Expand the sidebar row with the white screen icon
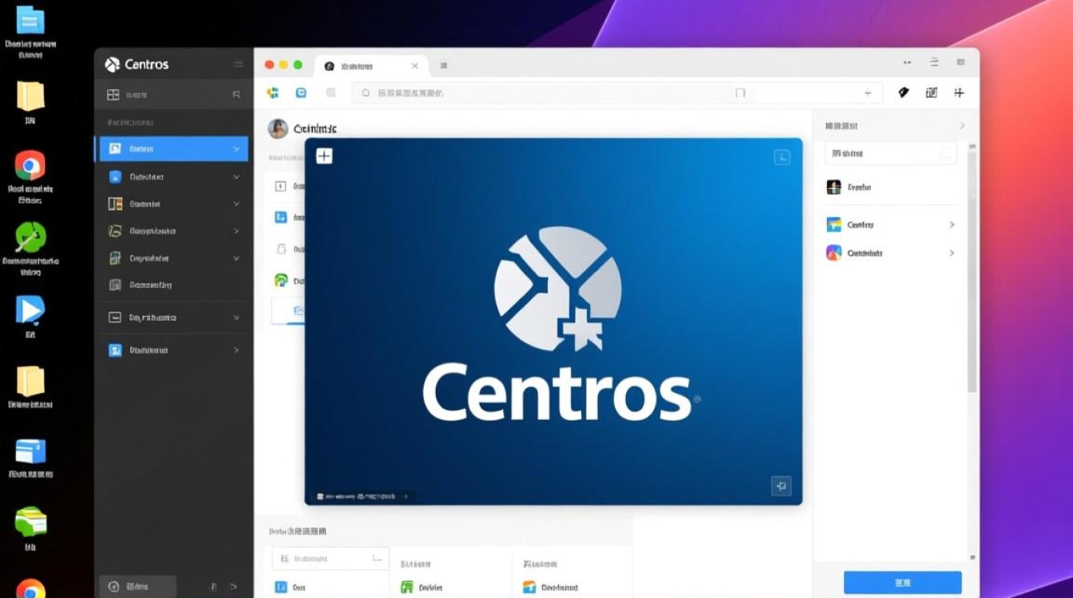1073x598 pixels. [236, 317]
